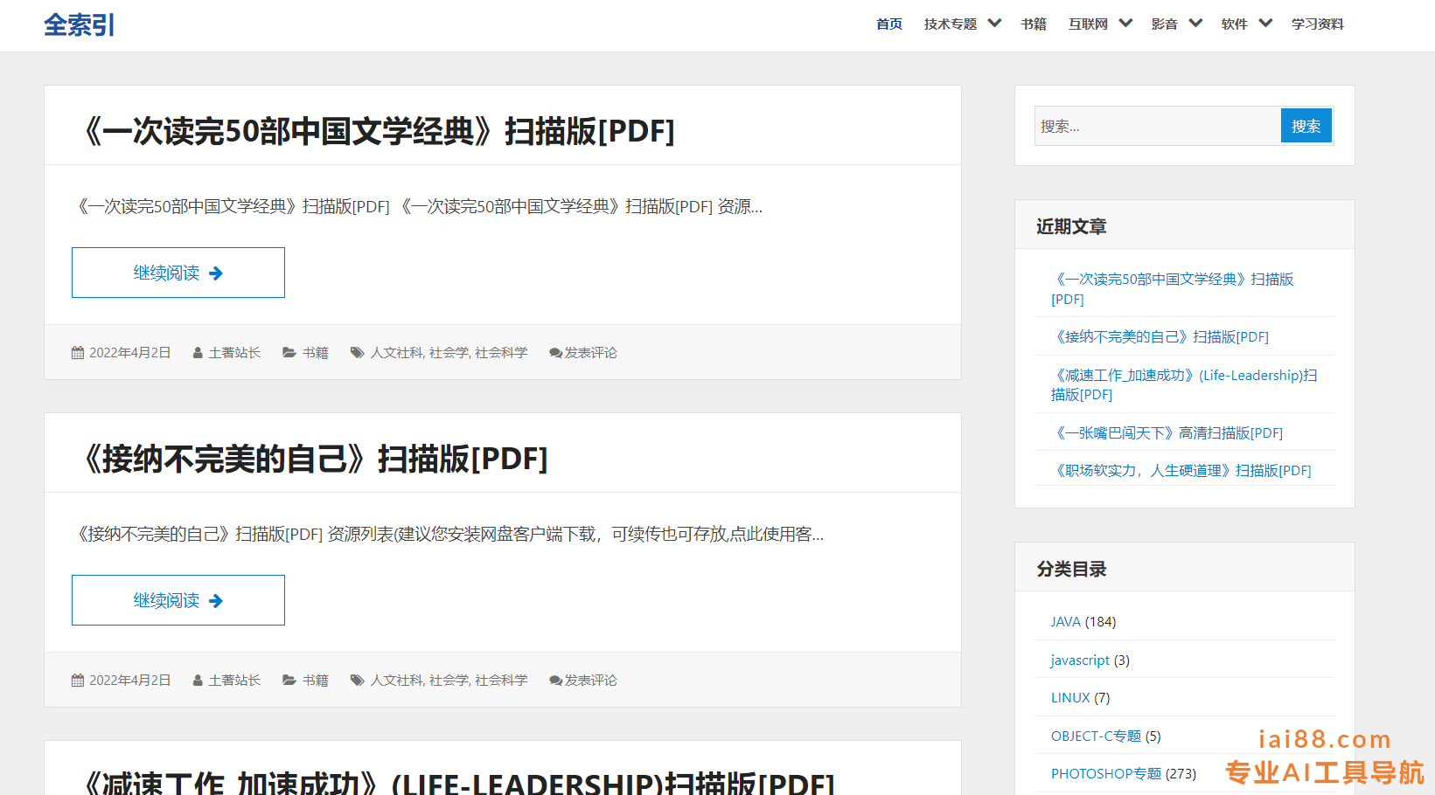Click the calendar icon under second post
This screenshot has height=795, width=1435.
click(77, 680)
